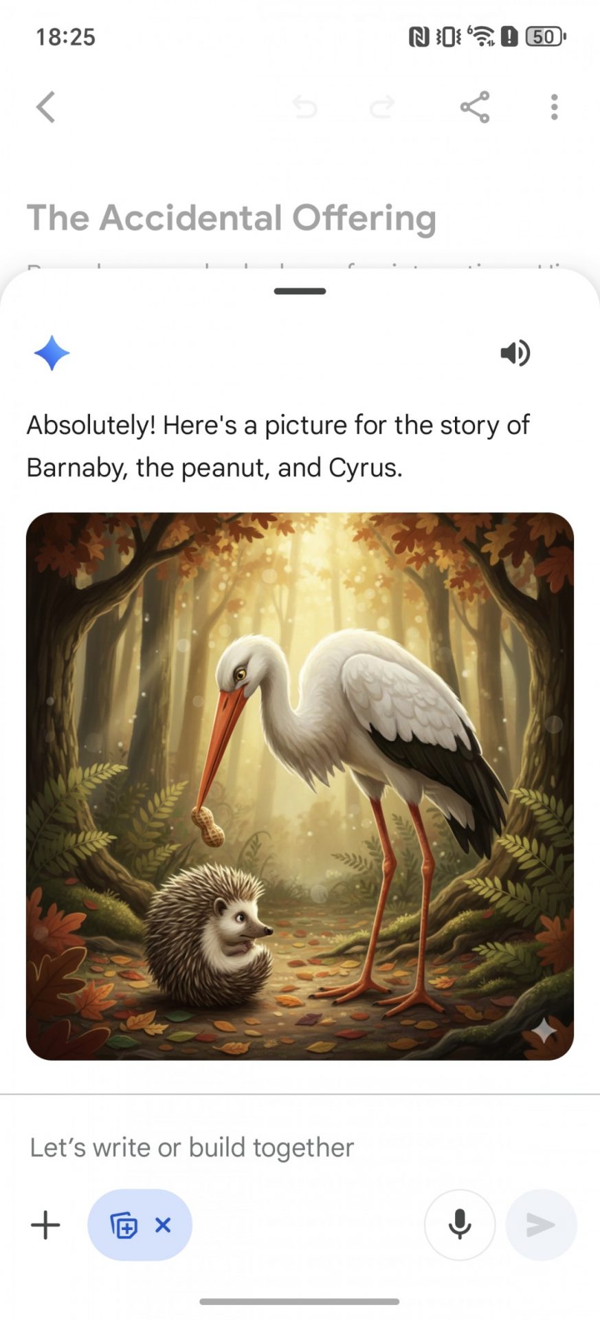600x1320 pixels.
Task: Tap the back arrow icon
Action: 45,107
